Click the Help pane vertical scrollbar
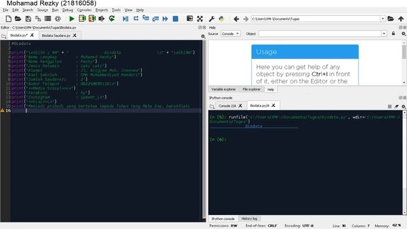Viewport: 407px width, 229px height. 404,62
